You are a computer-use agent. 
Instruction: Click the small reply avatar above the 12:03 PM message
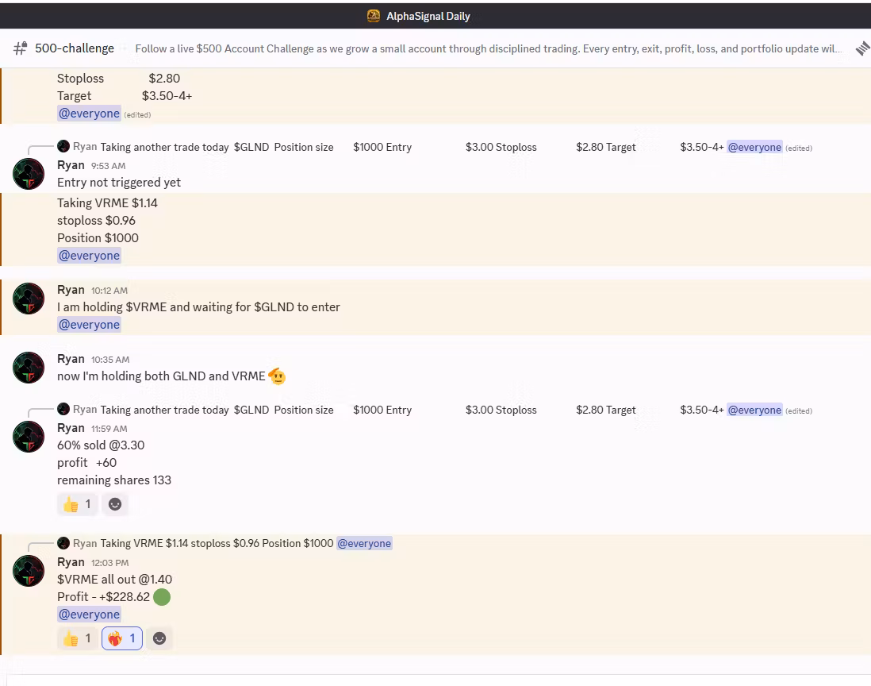pyautogui.click(x=63, y=542)
